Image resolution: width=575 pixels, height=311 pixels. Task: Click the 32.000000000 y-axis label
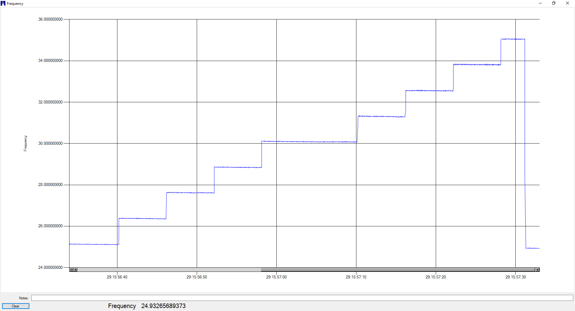(x=50, y=102)
